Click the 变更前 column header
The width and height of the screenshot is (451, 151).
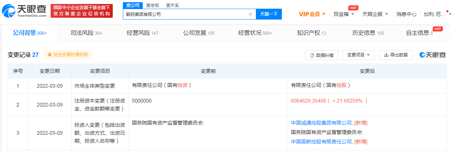[208, 71]
